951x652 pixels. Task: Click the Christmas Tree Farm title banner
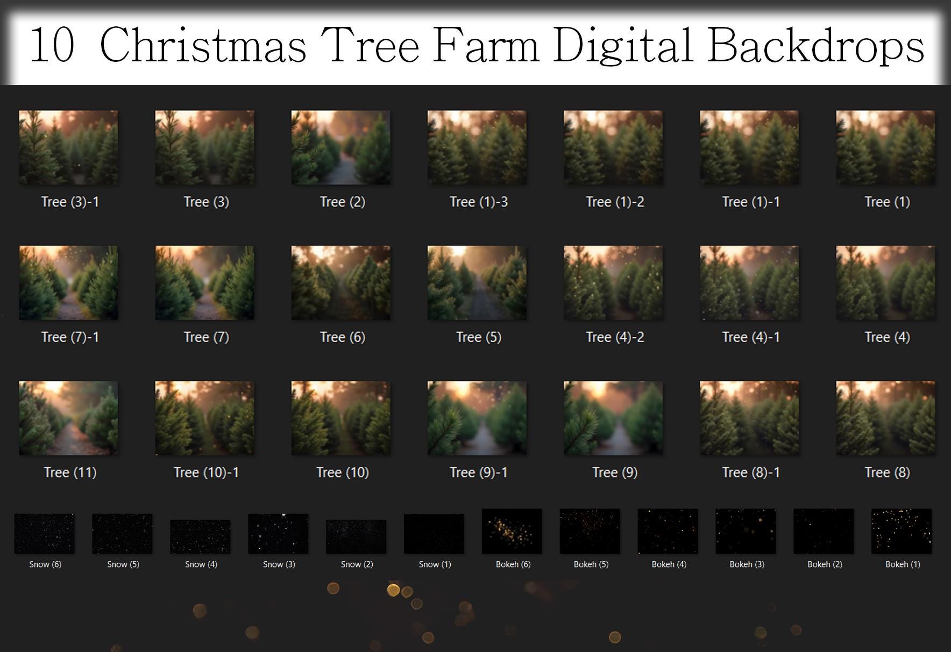click(x=476, y=47)
